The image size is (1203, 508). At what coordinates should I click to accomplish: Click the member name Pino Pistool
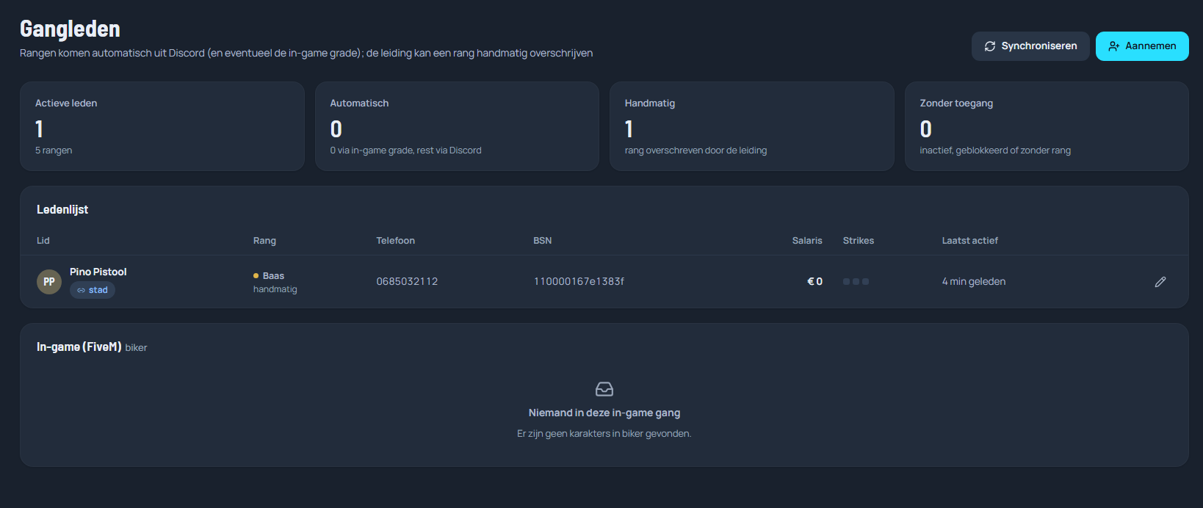98,272
